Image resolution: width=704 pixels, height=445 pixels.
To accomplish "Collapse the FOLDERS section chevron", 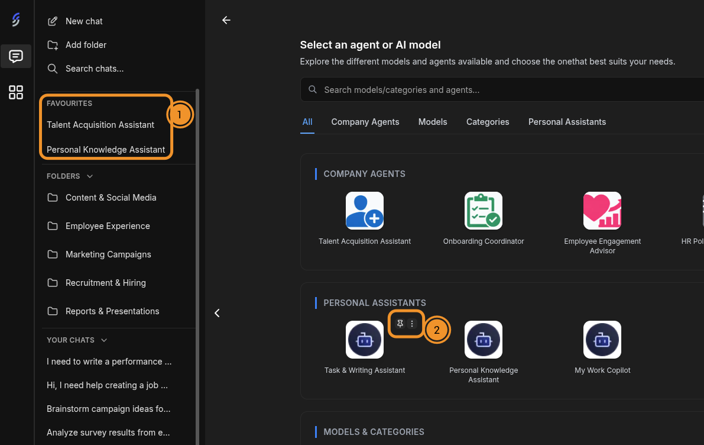I will (x=89, y=176).
